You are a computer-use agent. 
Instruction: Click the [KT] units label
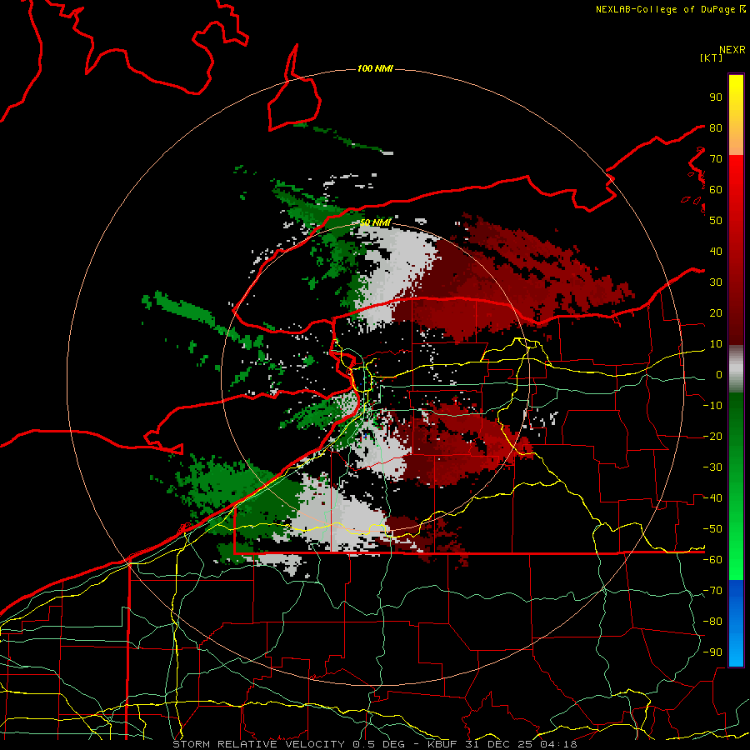712,57
